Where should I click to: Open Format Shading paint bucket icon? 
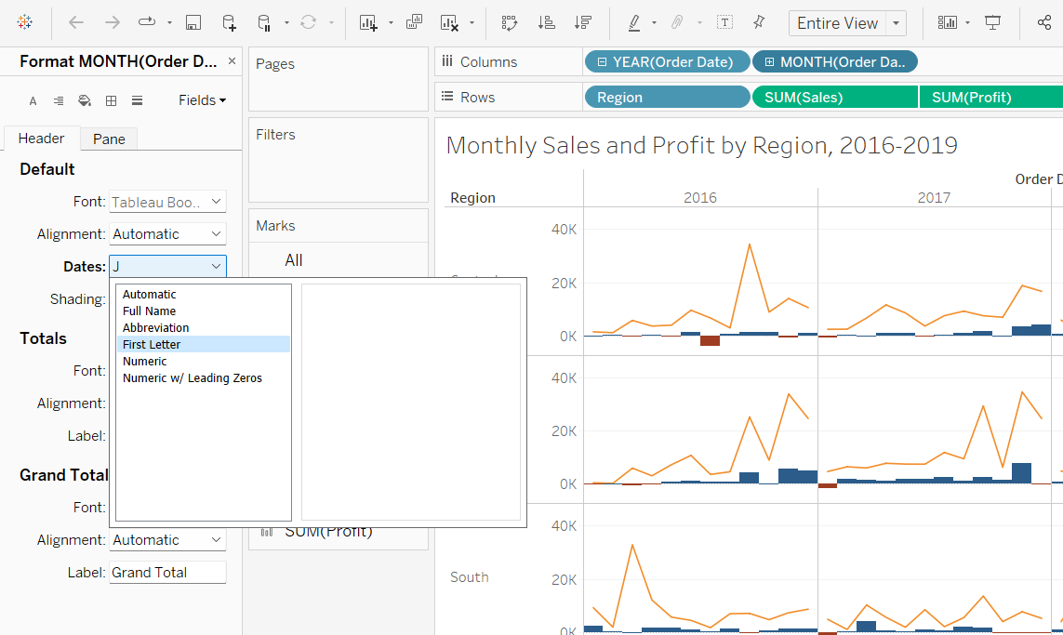[x=85, y=100]
